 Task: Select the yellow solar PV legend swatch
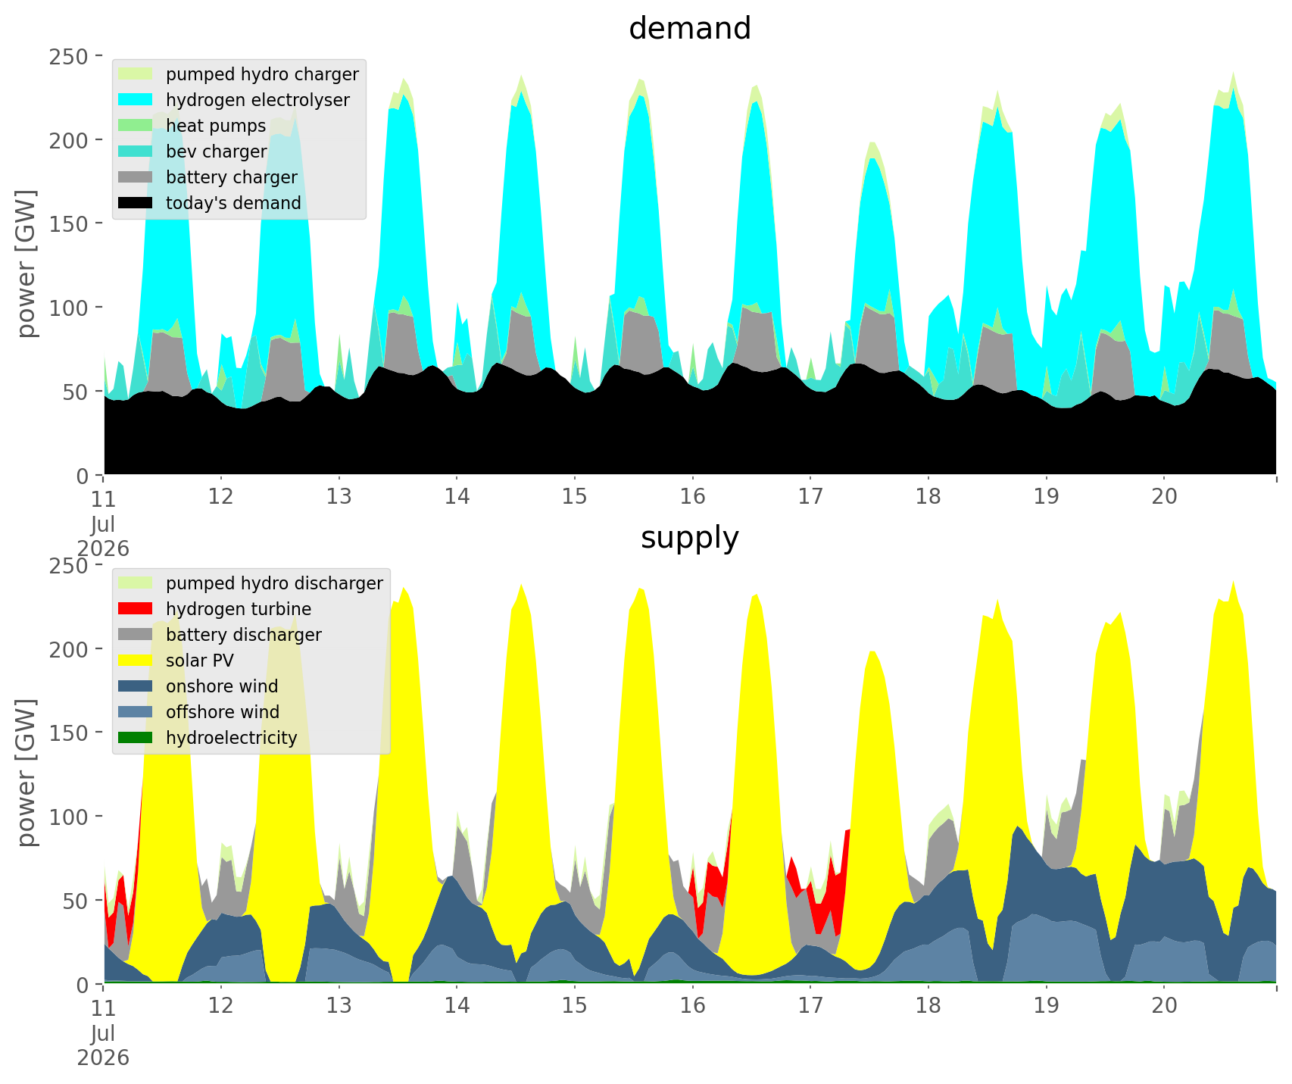click(136, 661)
